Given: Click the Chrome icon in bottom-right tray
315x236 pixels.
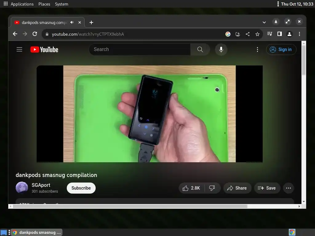Looking at the screenshot, I should (292, 232).
